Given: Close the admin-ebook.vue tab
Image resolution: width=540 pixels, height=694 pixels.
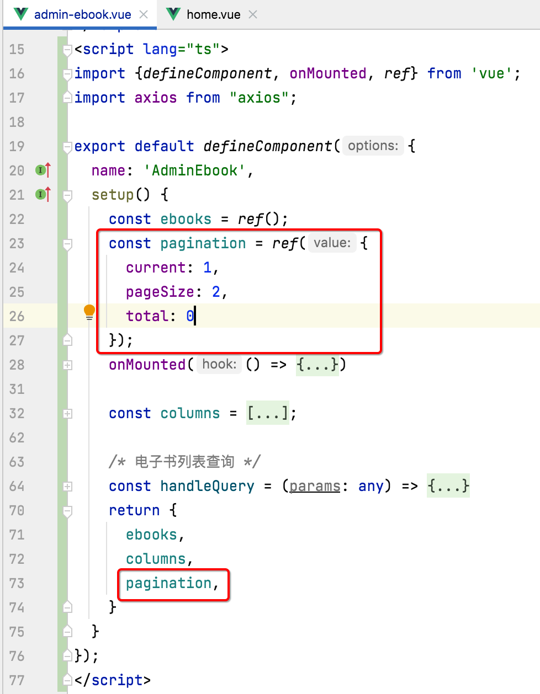Looking at the screenshot, I should [144, 14].
